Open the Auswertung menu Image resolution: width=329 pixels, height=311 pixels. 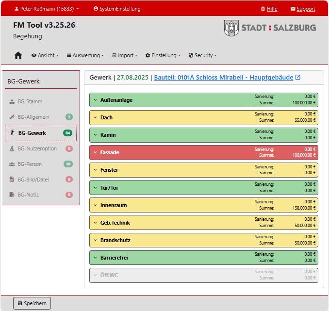pos(85,55)
